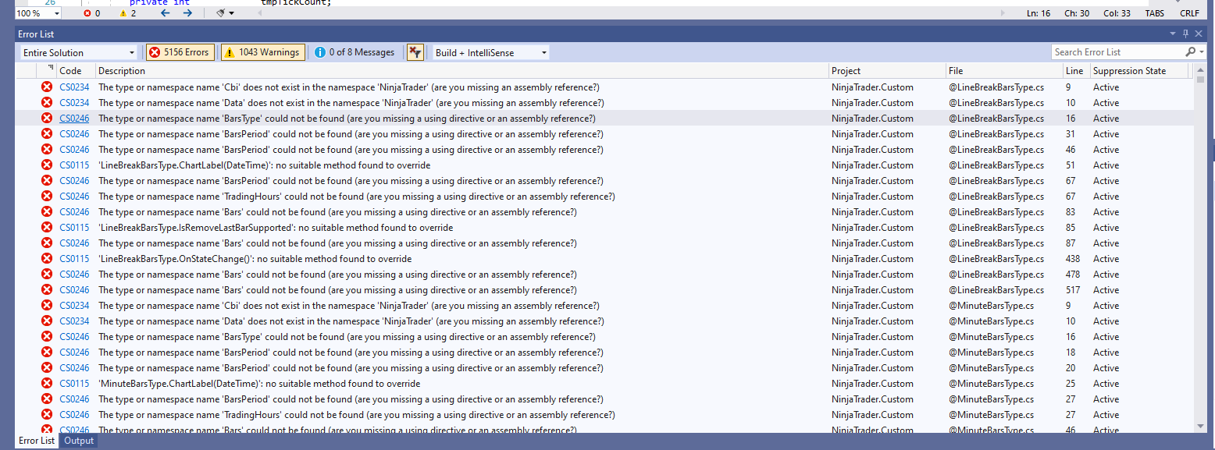This screenshot has height=450, width=1215.
Task: Click the magnifier icon in Search Error List
Action: click(1190, 51)
